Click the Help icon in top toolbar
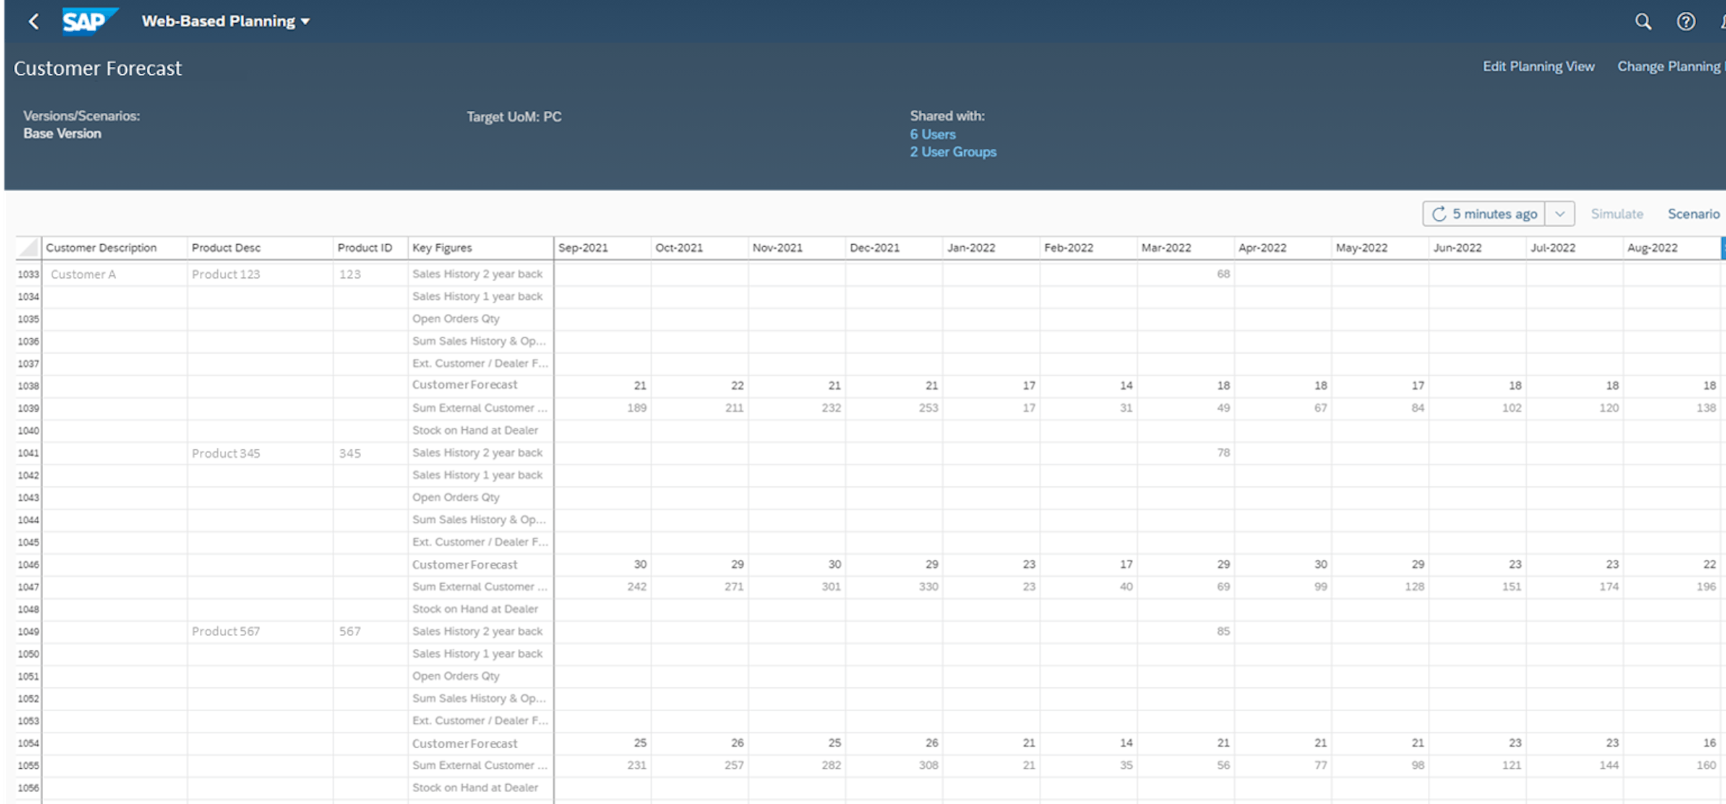This screenshot has height=804, width=1726. point(1684,20)
